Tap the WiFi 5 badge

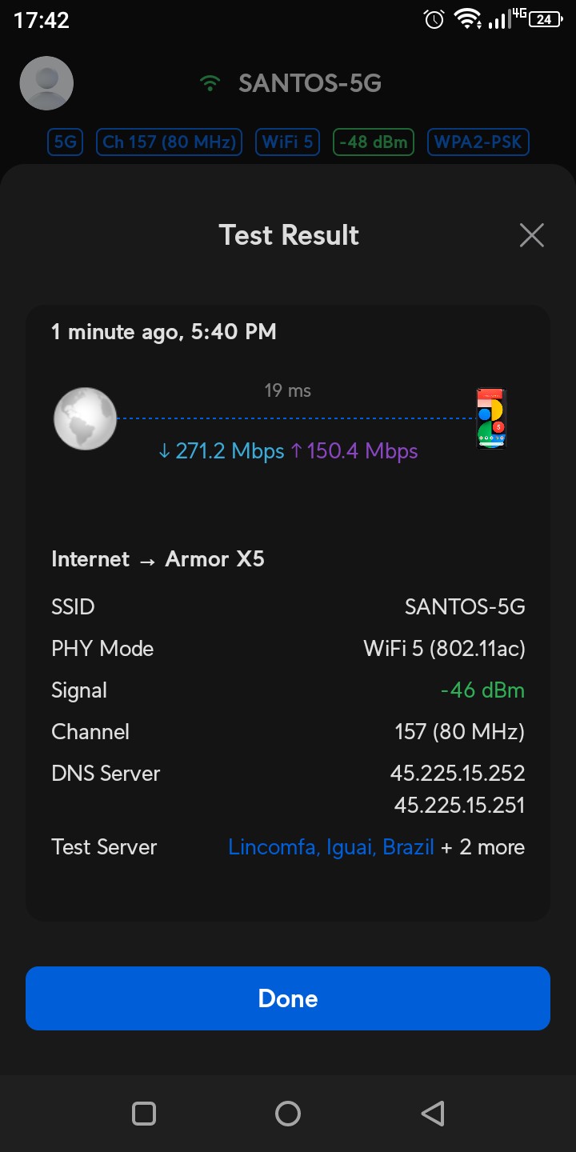pos(287,142)
